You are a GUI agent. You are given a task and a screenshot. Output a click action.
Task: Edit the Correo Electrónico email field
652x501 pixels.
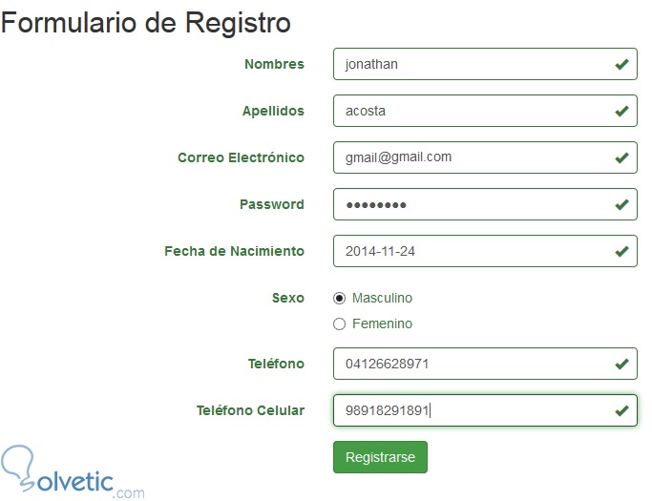(468, 158)
